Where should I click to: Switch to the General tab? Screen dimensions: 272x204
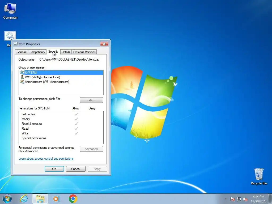(x=22, y=52)
